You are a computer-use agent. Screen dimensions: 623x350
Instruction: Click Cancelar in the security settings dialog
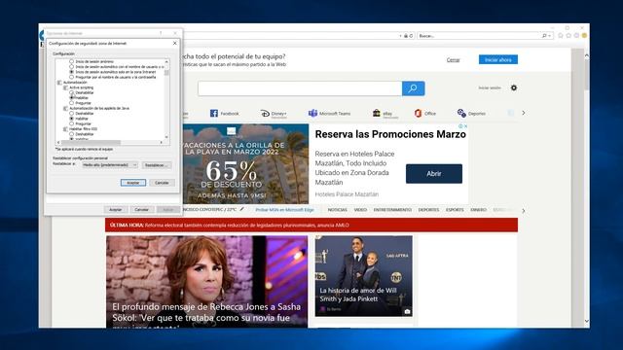[x=162, y=183]
